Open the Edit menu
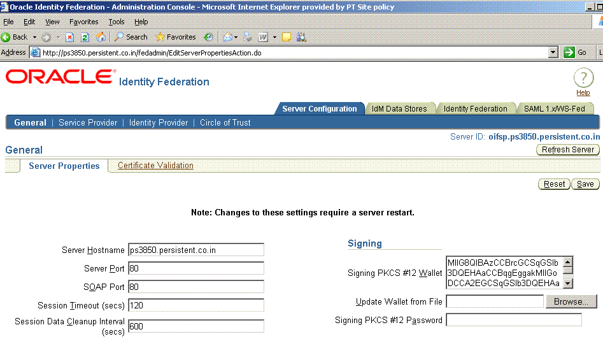This screenshot has height=339, width=603. 29,22
